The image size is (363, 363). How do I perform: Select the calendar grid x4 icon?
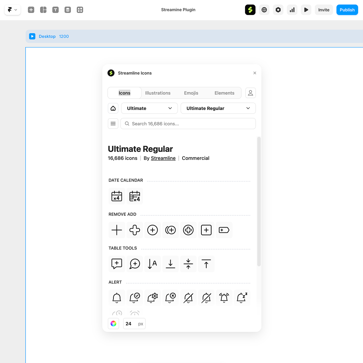[x=134, y=196]
